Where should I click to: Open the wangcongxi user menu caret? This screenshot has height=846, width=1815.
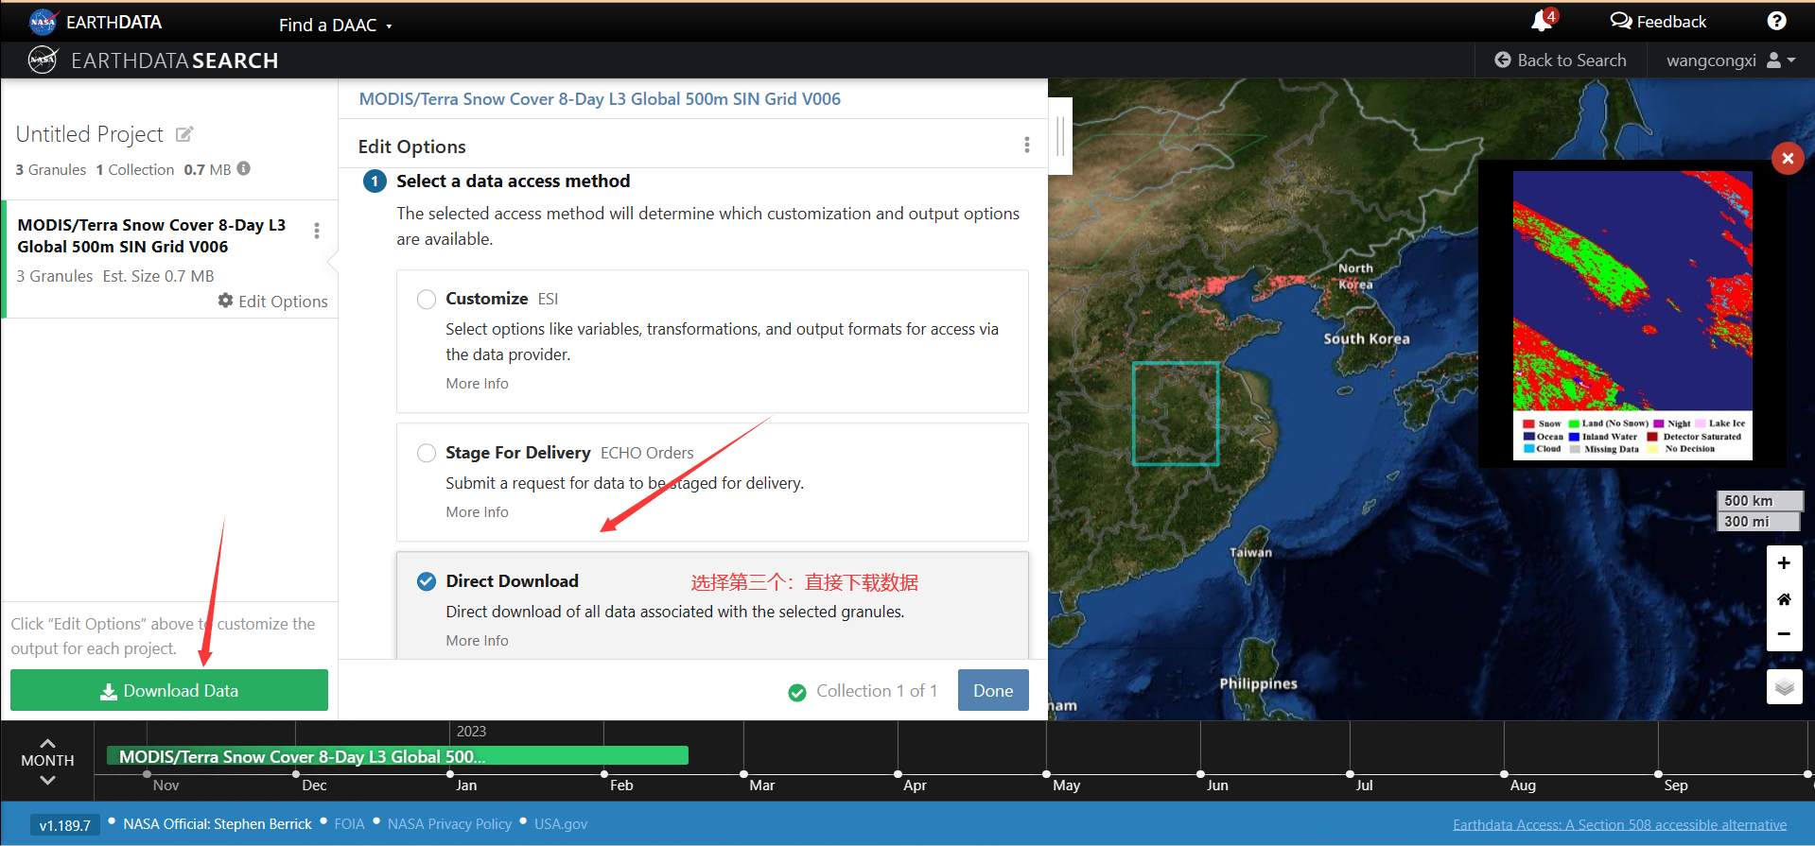(x=1791, y=60)
